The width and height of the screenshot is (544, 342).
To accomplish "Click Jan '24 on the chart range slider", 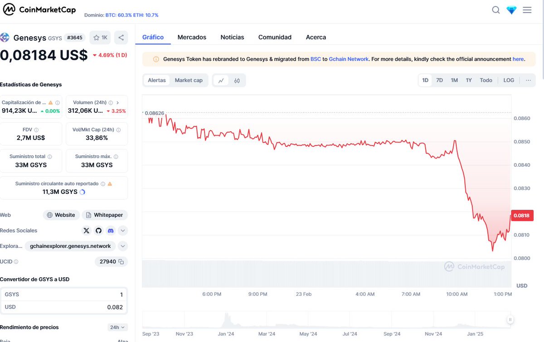I will click(x=226, y=333).
